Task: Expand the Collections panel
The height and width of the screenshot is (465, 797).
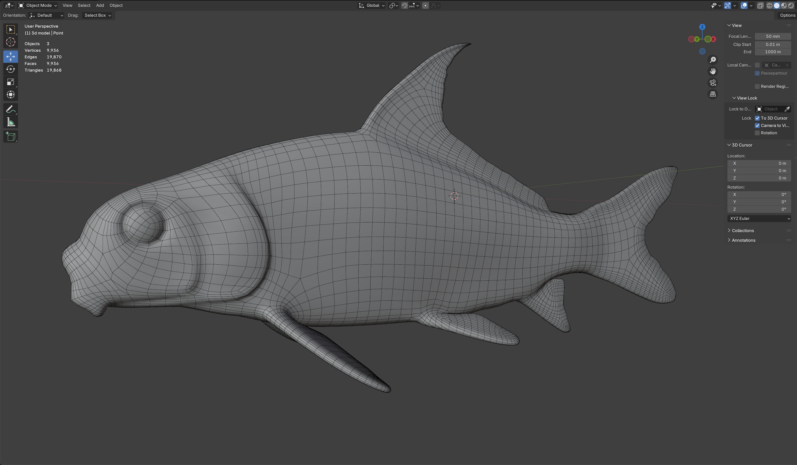Action: coord(742,230)
